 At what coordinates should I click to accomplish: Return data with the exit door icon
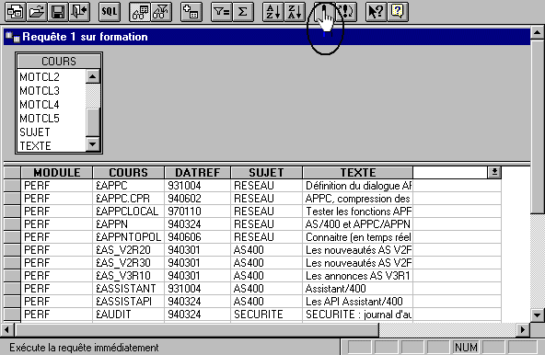click(x=79, y=12)
